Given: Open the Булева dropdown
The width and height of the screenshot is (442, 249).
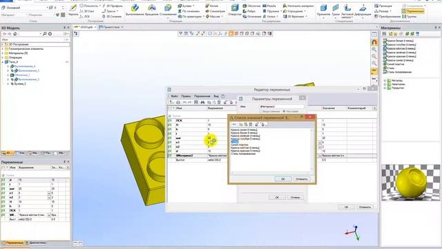Looking at the screenshot, I should pyautogui.click(x=193, y=6).
